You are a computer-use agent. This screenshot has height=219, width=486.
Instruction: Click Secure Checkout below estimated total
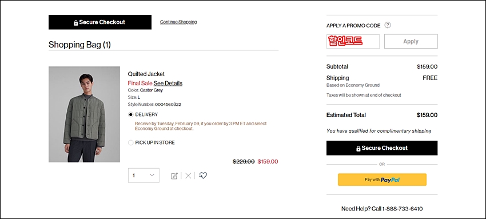(x=382, y=148)
